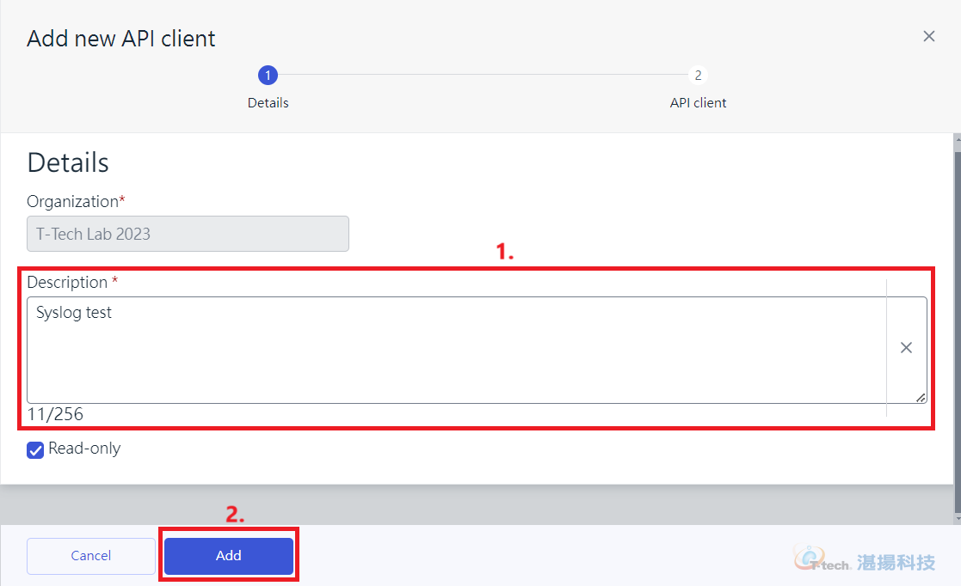Select the API client step label
This screenshot has height=586, width=961.
pos(698,103)
